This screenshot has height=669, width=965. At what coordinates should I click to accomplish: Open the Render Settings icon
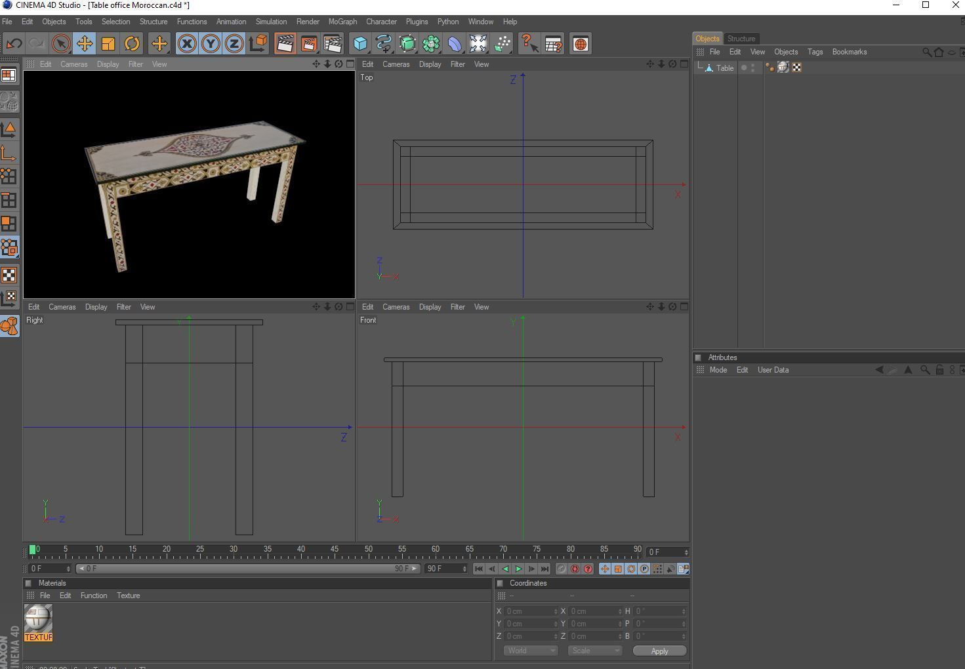point(332,44)
